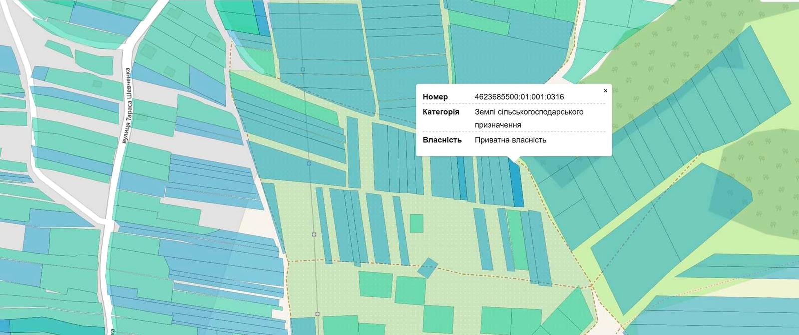Screen dimensions: 799x335
Task: Select the small green square parcel above the tilted square
Action: (x=417, y=223)
